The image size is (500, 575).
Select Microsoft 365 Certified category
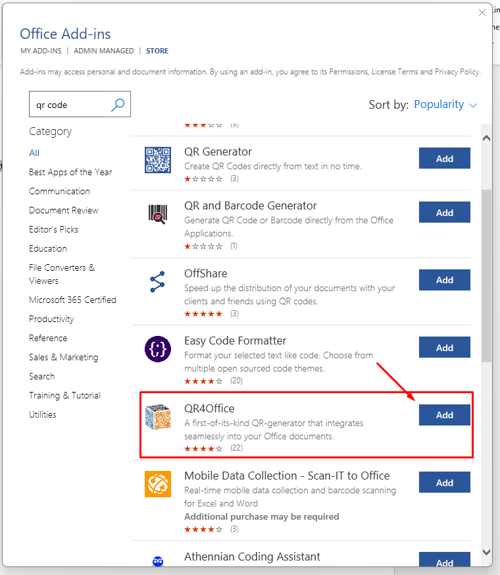click(72, 300)
